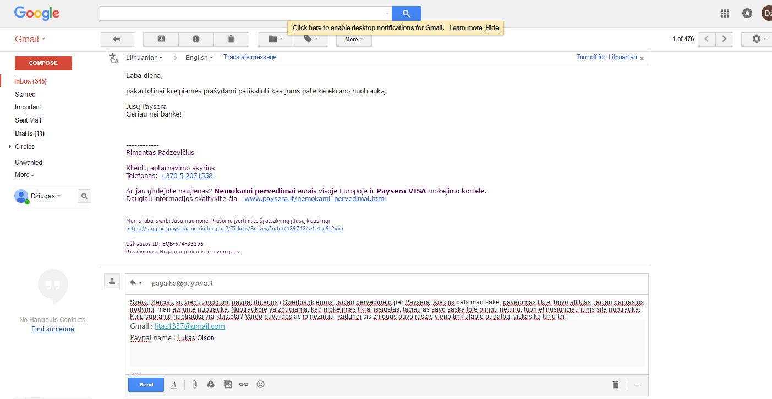Expand More labels in sidebar
This screenshot has width=772, height=399.
point(24,175)
